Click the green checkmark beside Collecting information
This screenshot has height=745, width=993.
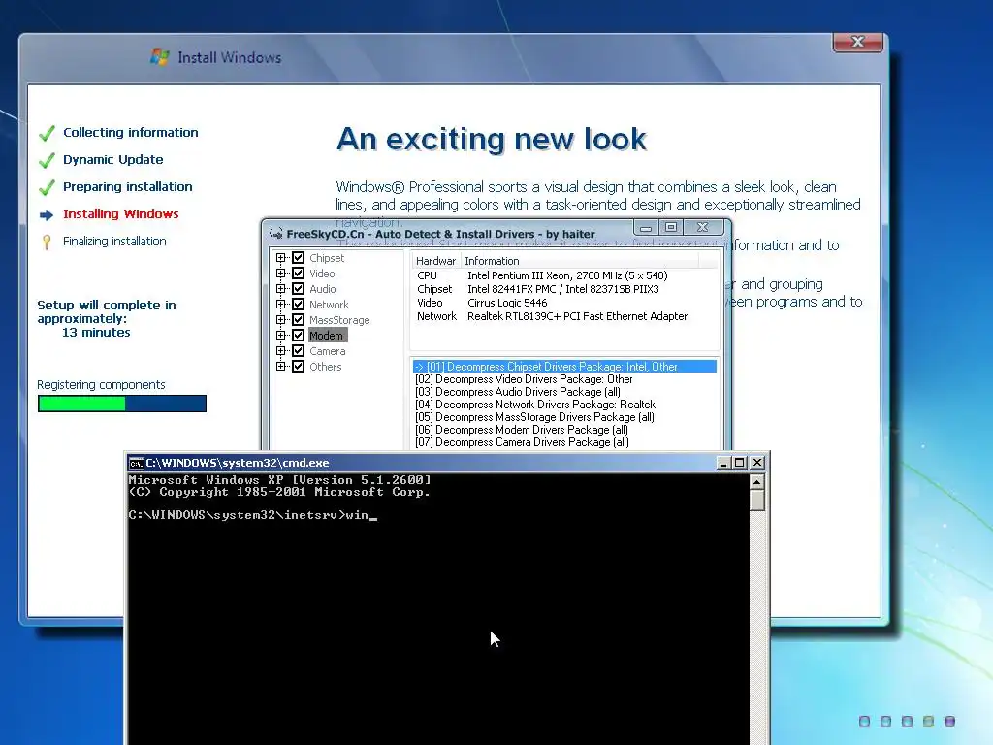(x=47, y=133)
